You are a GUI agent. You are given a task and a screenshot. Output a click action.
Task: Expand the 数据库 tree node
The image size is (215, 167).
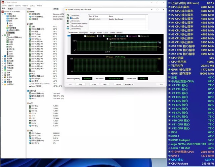click(x=2, y=82)
